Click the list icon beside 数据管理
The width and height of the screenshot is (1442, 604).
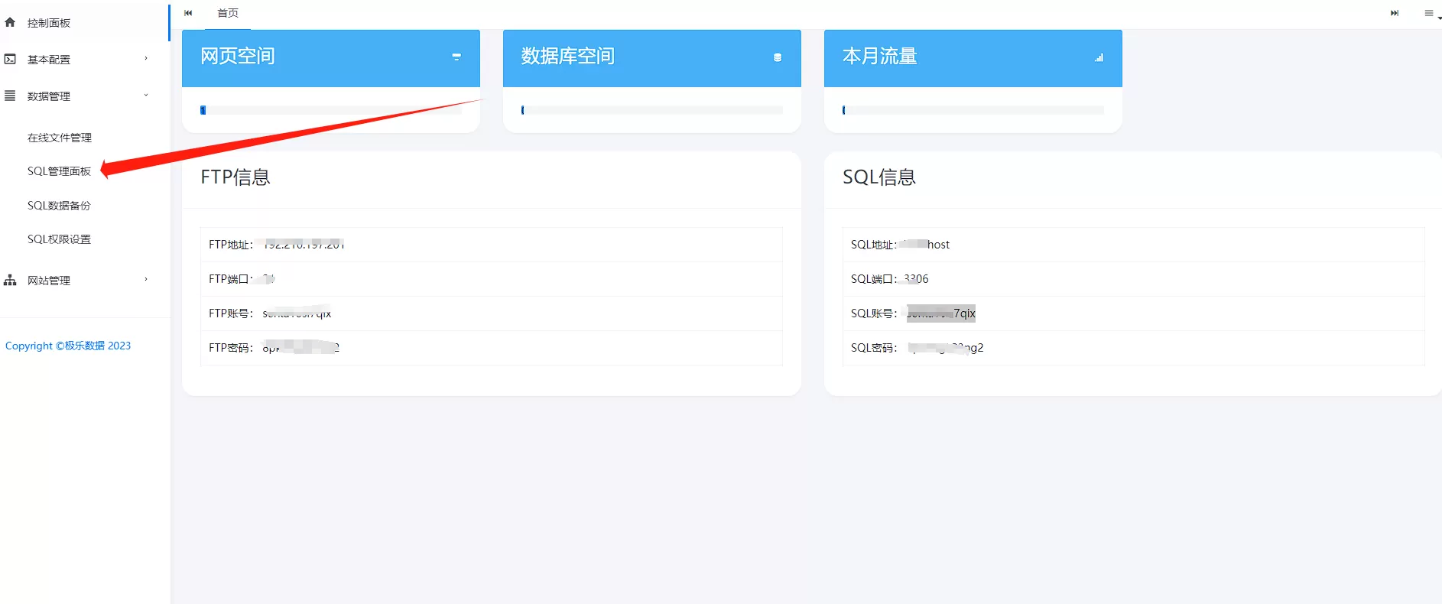click(x=10, y=96)
